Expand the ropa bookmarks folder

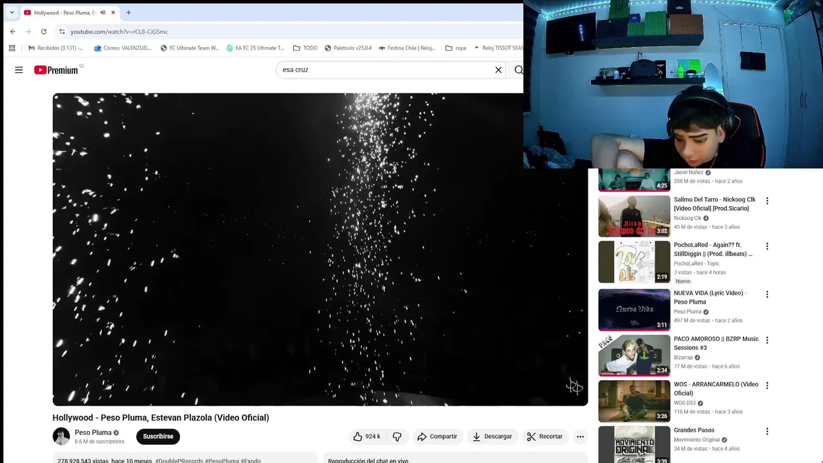click(455, 48)
